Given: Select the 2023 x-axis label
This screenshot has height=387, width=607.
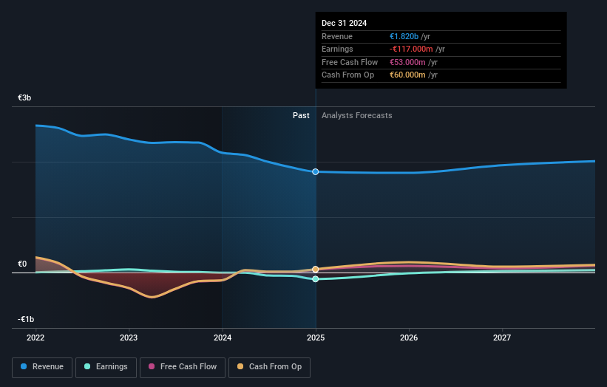Looking at the screenshot, I should click(129, 338).
